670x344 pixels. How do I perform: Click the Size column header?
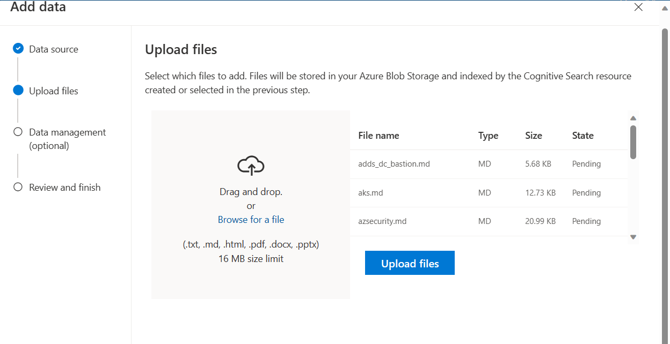(534, 135)
